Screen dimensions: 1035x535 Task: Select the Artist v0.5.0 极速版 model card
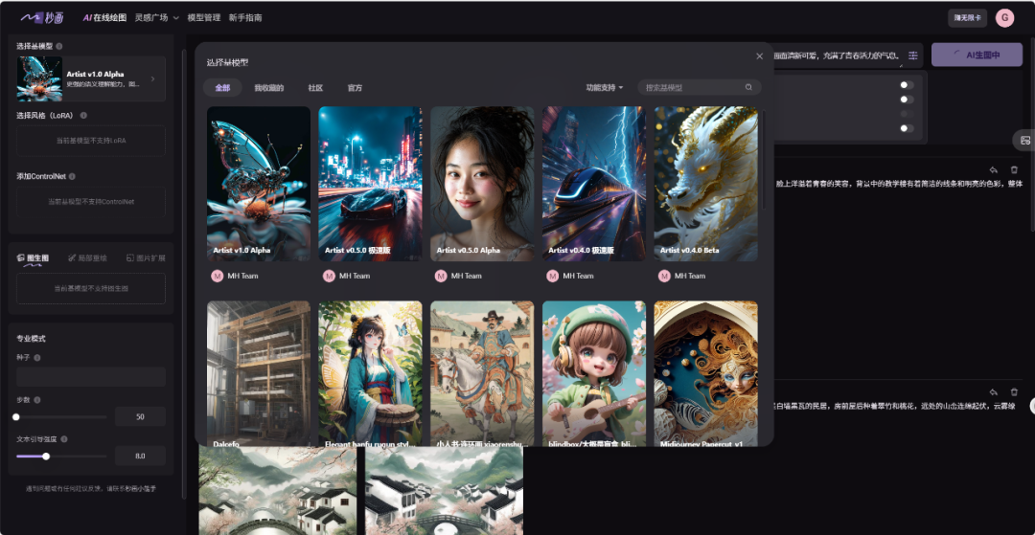pyautogui.click(x=370, y=184)
